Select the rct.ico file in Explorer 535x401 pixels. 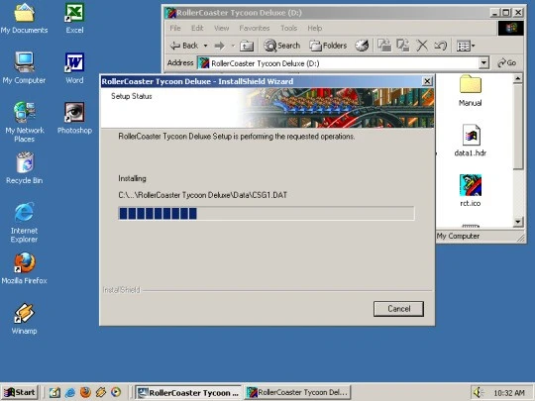(x=471, y=190)
